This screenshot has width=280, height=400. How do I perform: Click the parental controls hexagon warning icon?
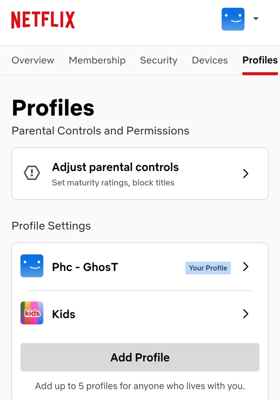32,173
